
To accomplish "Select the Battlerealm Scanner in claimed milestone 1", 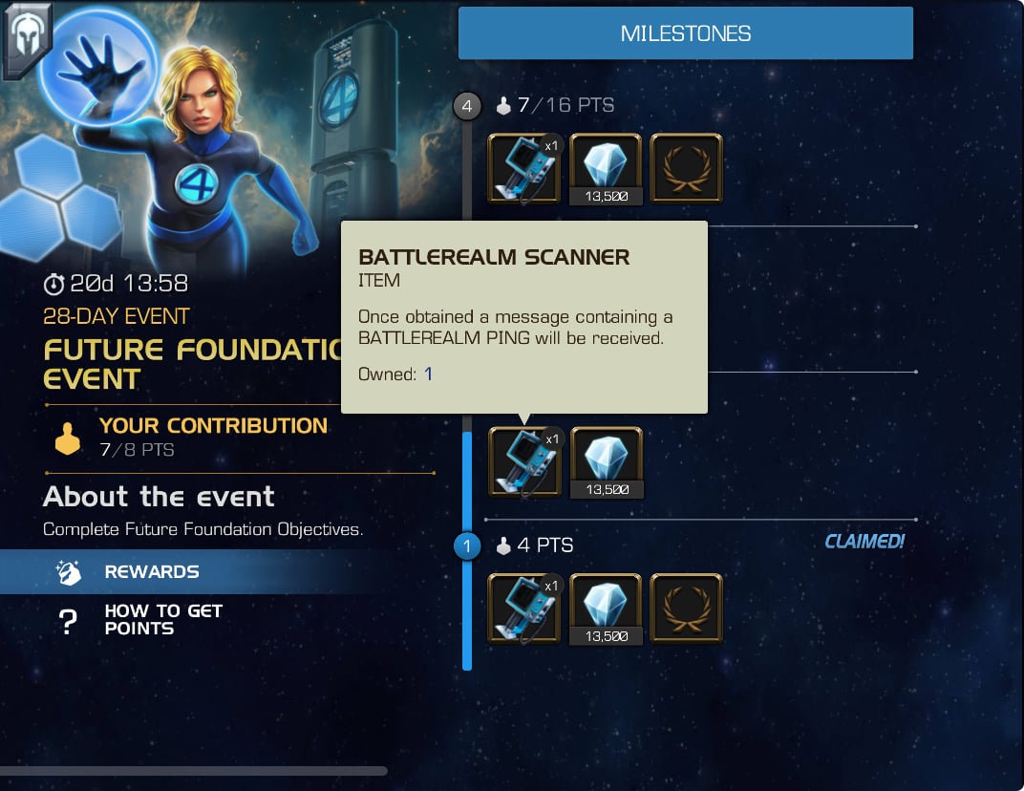I will click(523, 609).
